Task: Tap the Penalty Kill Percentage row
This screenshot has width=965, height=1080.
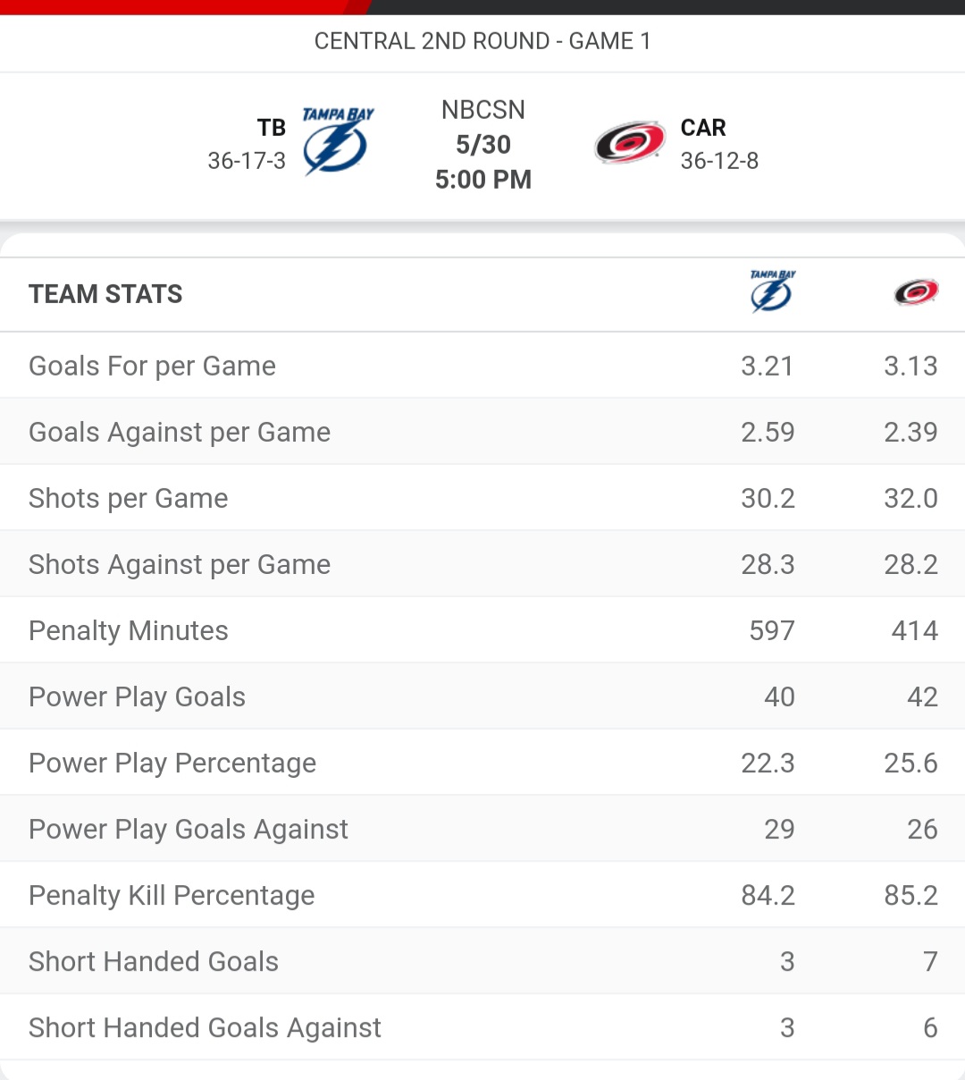Action: 482,895
